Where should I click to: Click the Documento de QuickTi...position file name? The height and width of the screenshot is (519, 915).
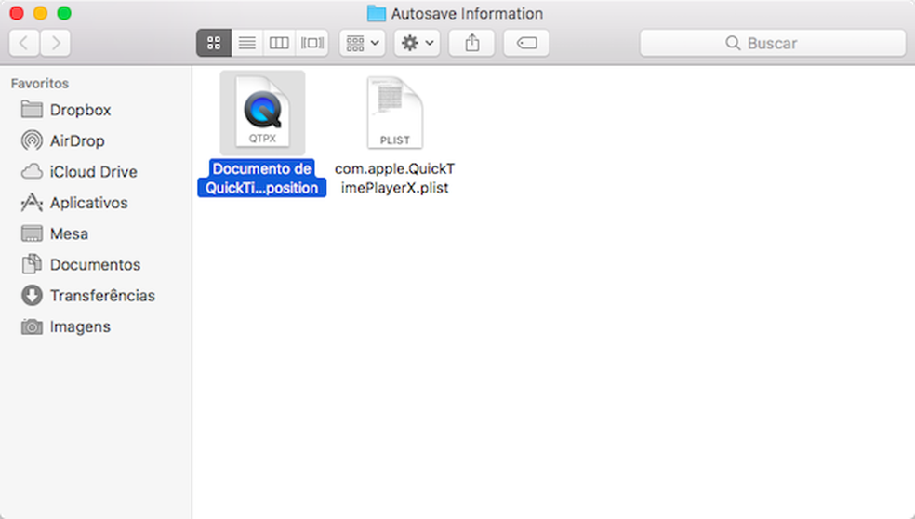pos(261,178)
